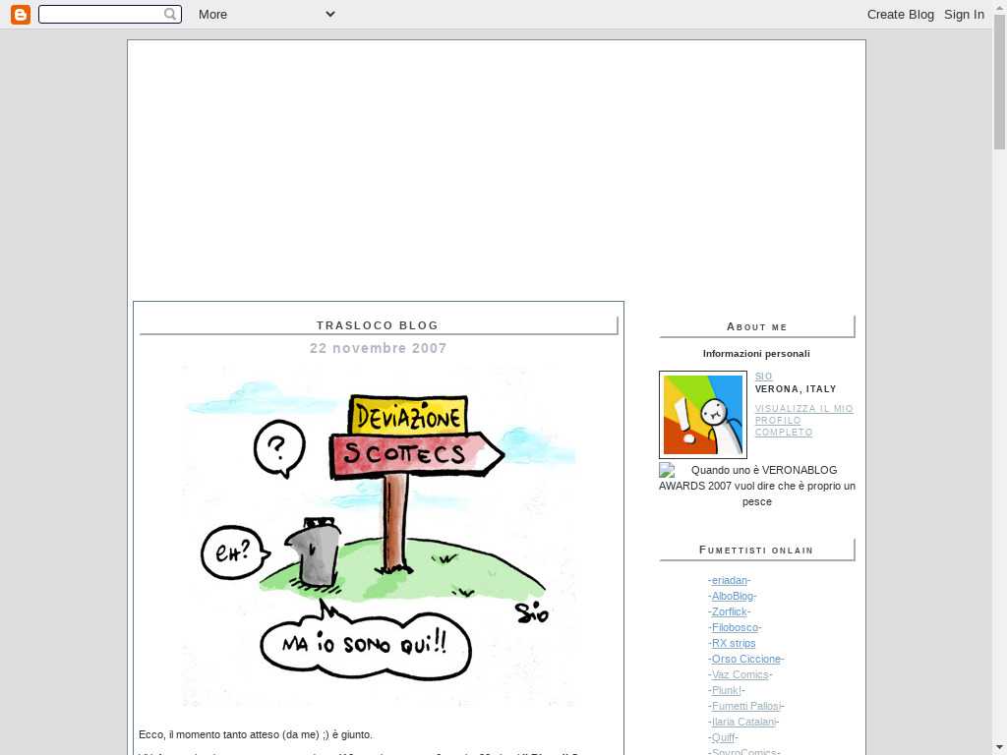Click the vertical scrollbar thumb
This screenshot has height=755, width=1007.
point(999,84)
